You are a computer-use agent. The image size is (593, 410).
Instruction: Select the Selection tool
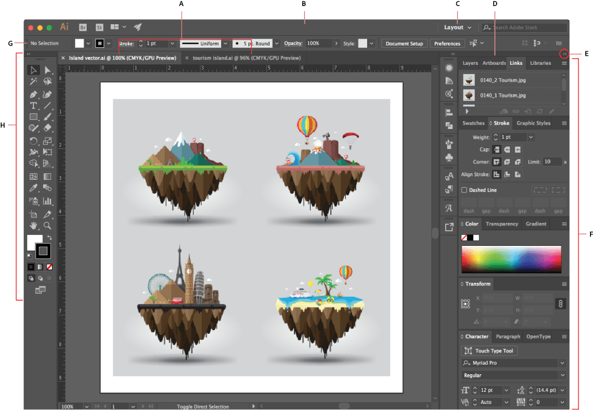point(33,70)
